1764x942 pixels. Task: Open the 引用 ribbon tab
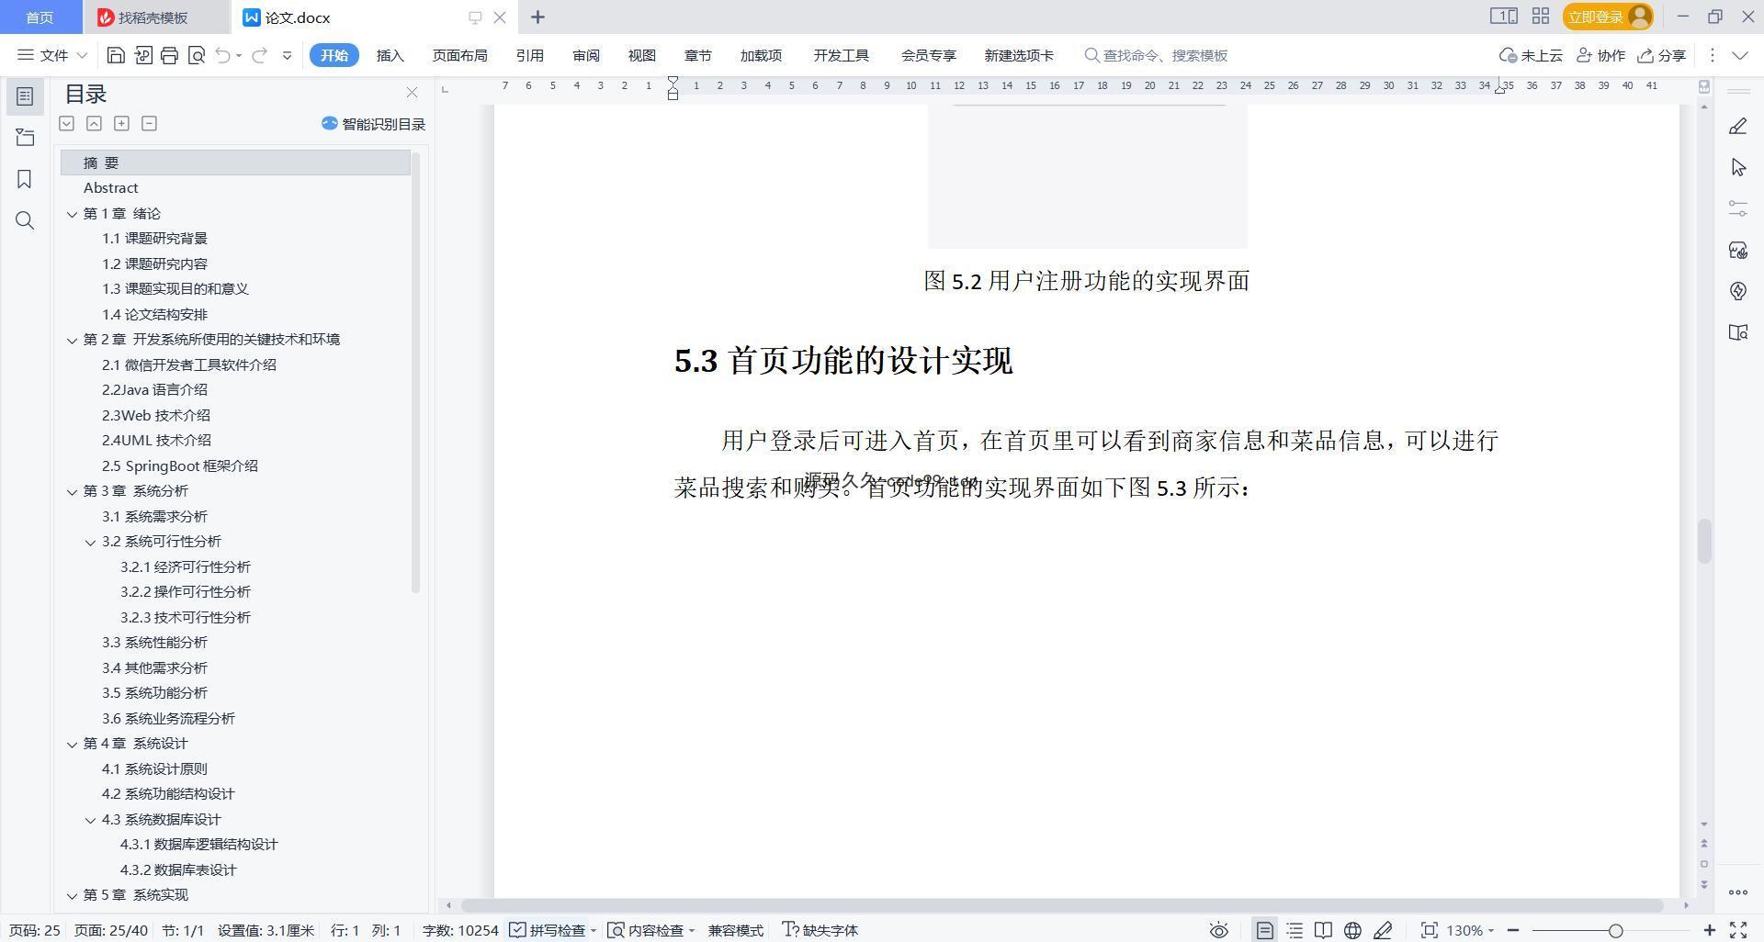tap(529, 55)
